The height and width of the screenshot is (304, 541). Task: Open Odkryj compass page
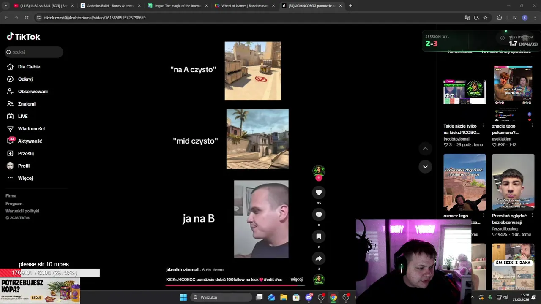pyautogui.click(x=25, y=79)
